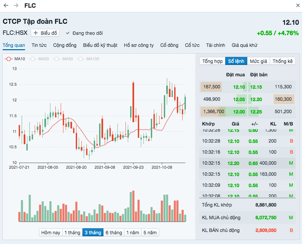
Task: Set chart range to 5 năm
Action: click(x=150, y=232)
